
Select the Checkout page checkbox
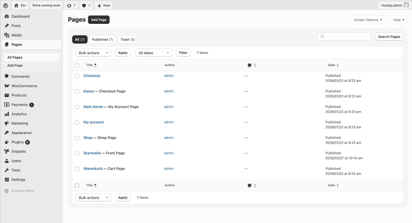pyautogui.click(x=77, y=76)
